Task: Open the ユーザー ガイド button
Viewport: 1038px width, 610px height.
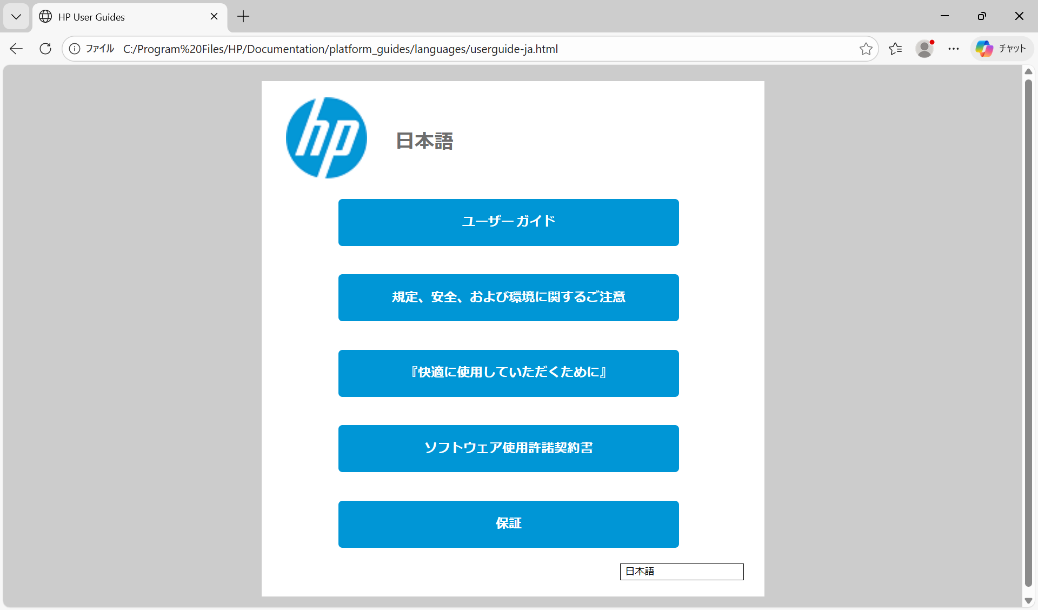Action: (x=508, y=222)
